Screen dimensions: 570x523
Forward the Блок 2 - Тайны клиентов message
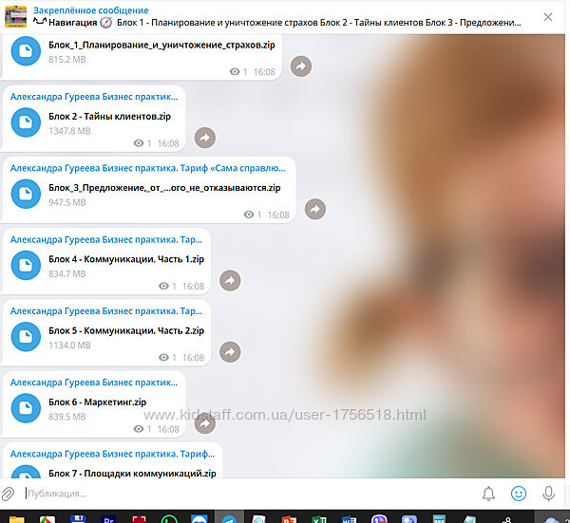[204, 139]
